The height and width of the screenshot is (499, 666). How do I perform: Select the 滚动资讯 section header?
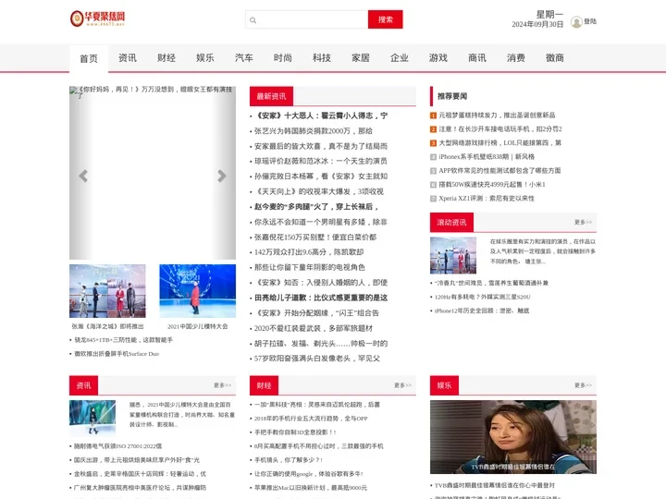[451, 223]
